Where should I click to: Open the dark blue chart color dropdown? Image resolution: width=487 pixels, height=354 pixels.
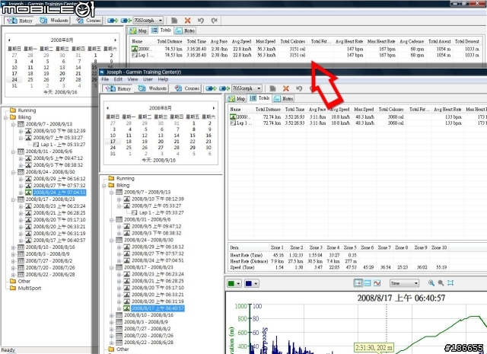tap(252, 283)
